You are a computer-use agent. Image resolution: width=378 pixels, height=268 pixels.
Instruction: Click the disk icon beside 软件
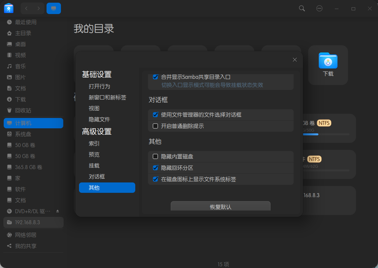[x=9, y=189]
